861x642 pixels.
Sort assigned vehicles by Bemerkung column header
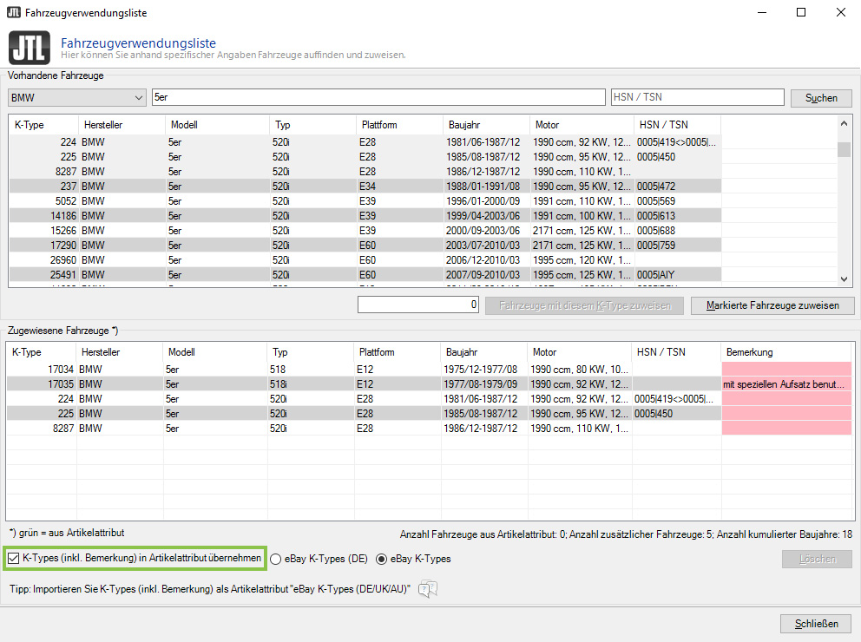point(785,352)
